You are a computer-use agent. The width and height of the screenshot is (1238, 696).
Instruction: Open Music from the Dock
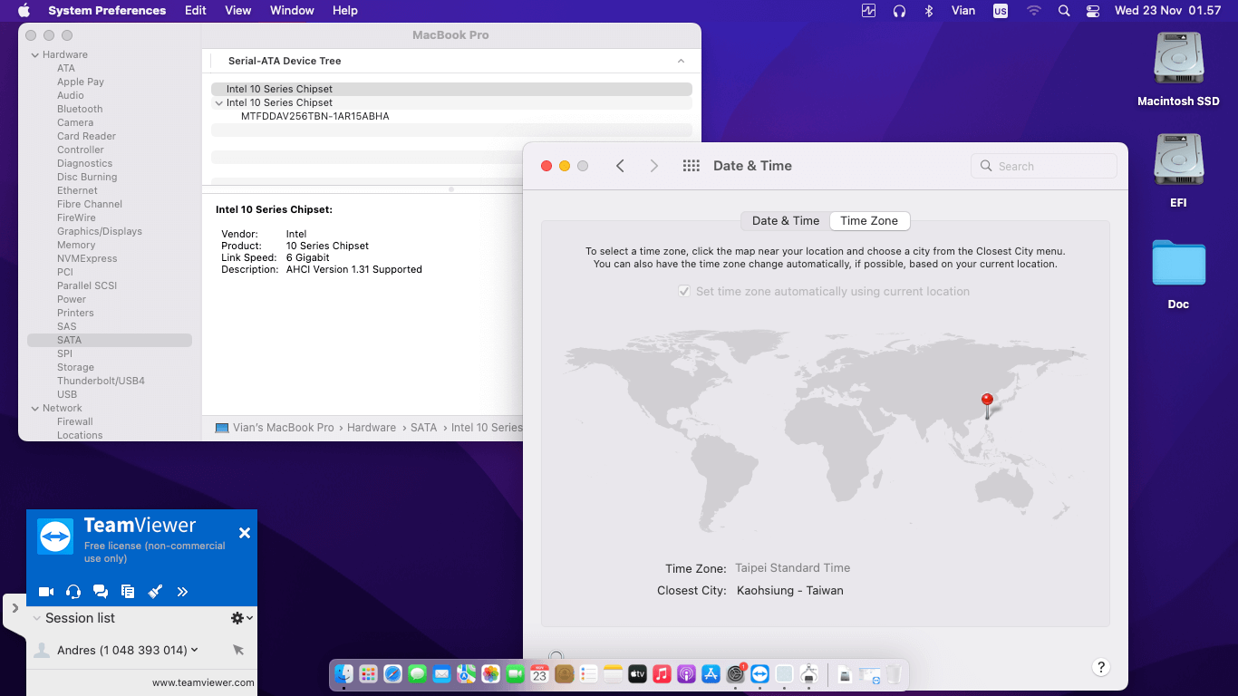(662, 673)
